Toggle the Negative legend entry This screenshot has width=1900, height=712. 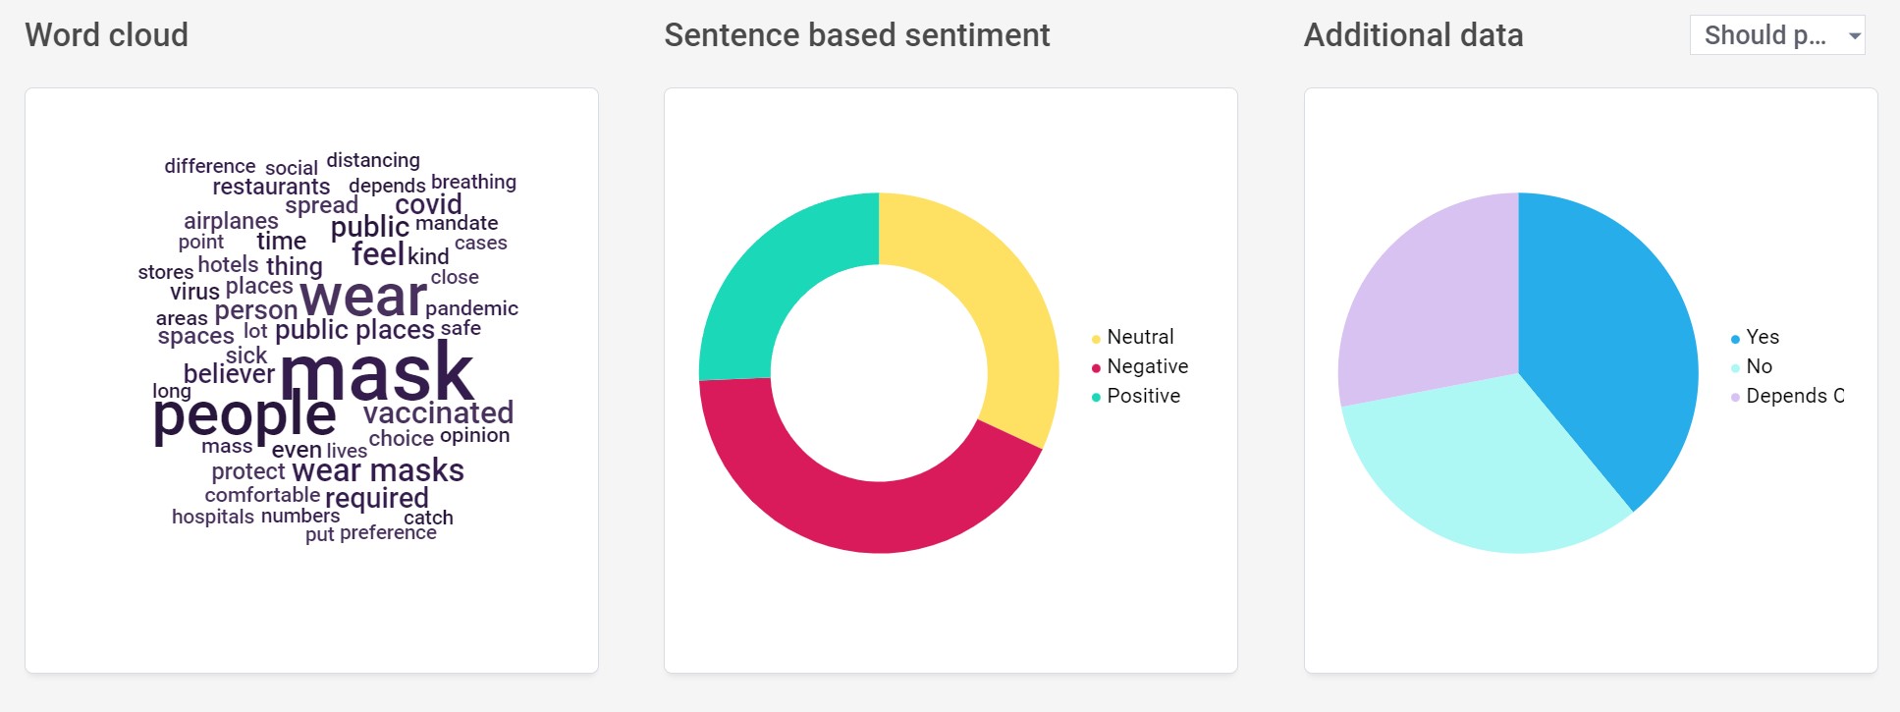click(x=1139, y=366)
